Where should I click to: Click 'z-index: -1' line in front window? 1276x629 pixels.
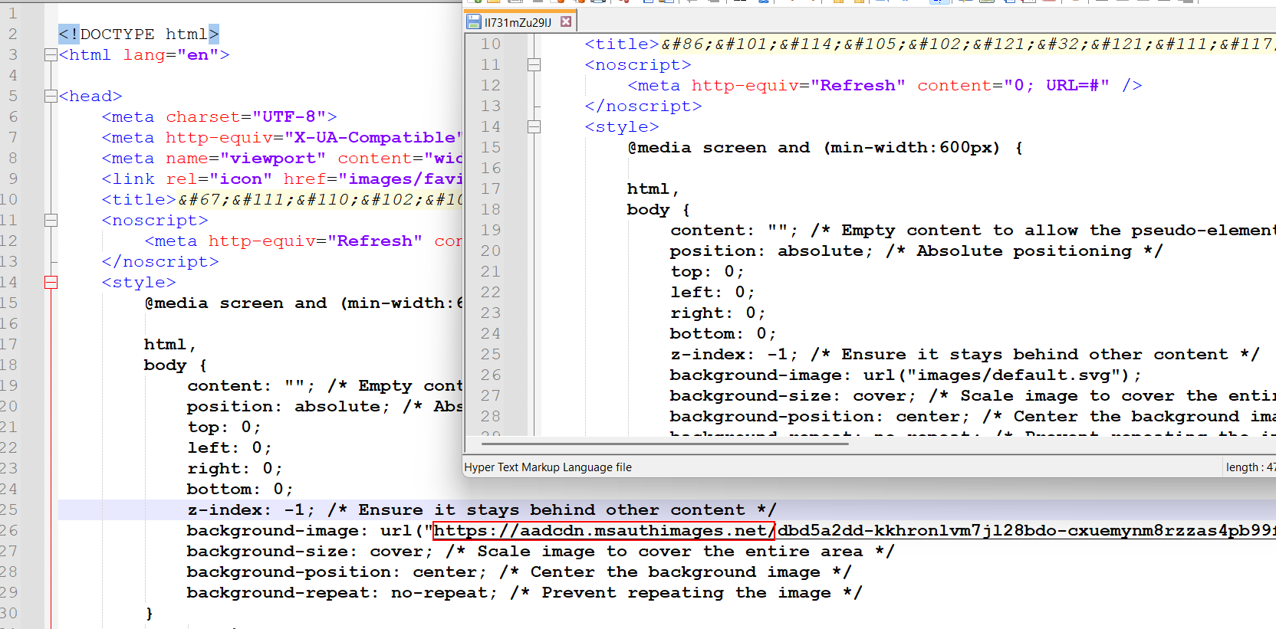click(x=965, y=355)
